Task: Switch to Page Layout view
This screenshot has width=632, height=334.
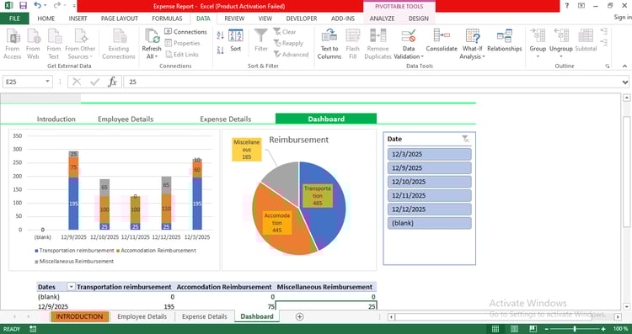Action: 514,329
